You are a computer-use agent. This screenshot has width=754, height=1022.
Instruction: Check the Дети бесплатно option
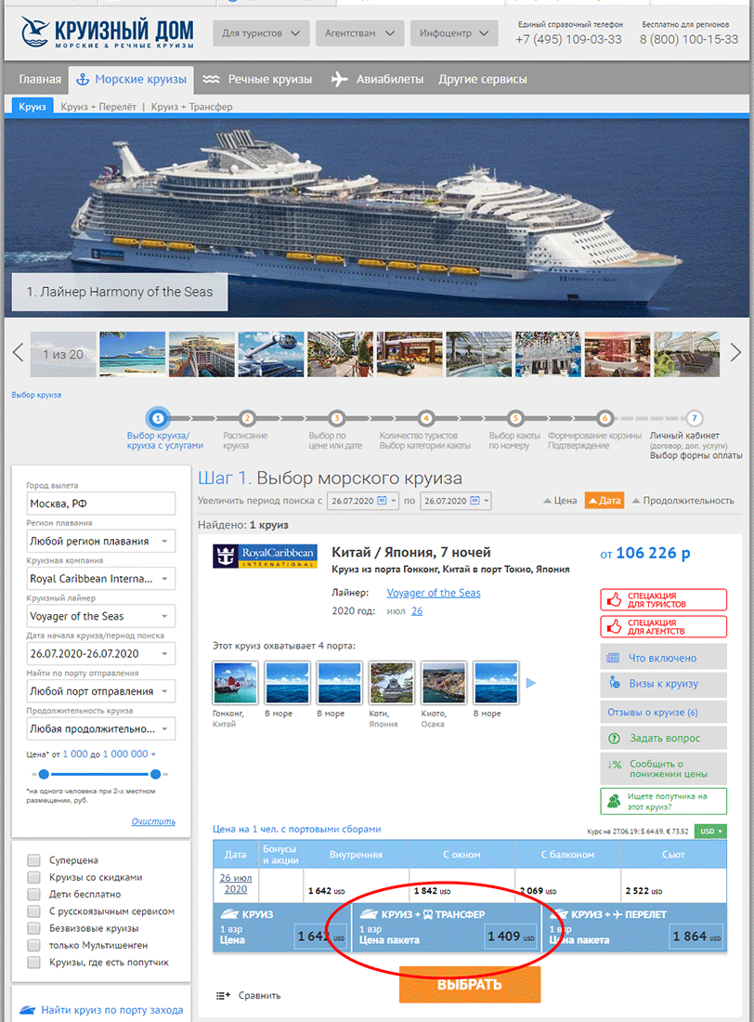[x=33, y=894]
